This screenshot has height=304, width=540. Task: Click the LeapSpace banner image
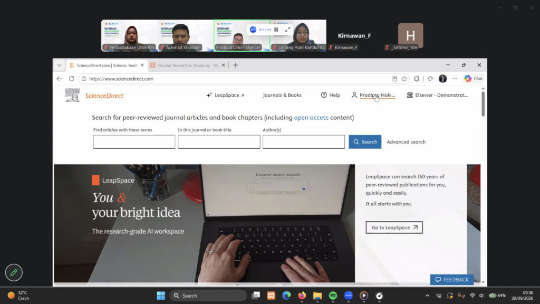(x=204, y=223)
